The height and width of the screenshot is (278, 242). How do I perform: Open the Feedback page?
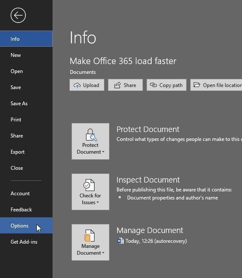tap(26, 210)
